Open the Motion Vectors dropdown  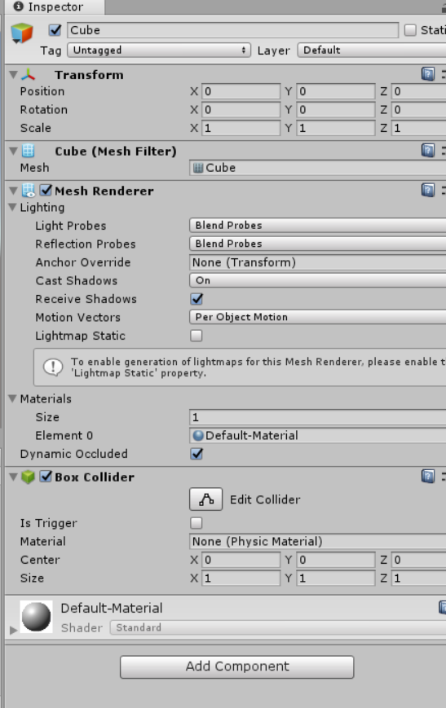pos(318,317)
